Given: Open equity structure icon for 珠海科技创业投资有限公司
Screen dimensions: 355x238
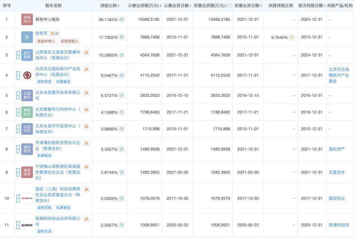Looking at the screenshot, I should pos(86,219).
